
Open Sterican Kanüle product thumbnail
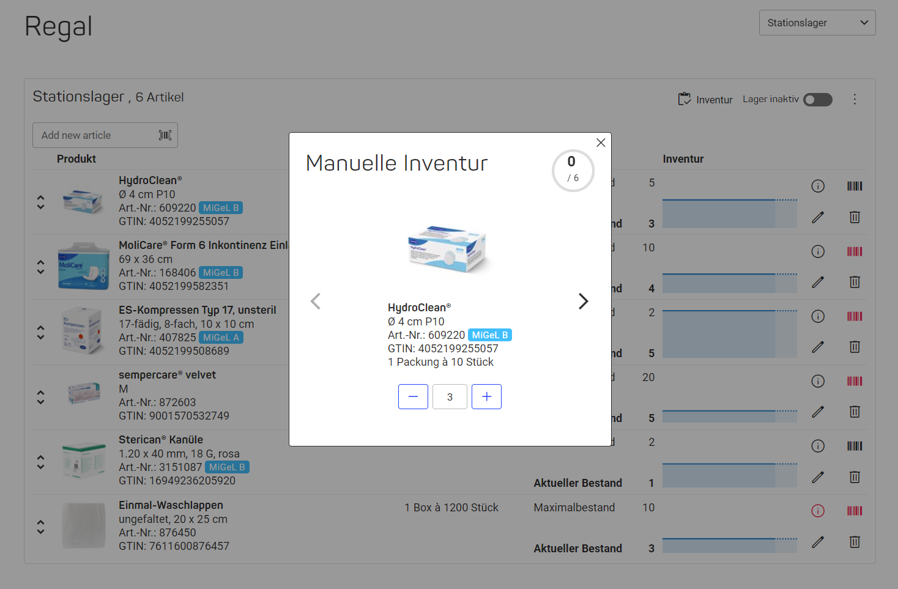pos(84,461)
